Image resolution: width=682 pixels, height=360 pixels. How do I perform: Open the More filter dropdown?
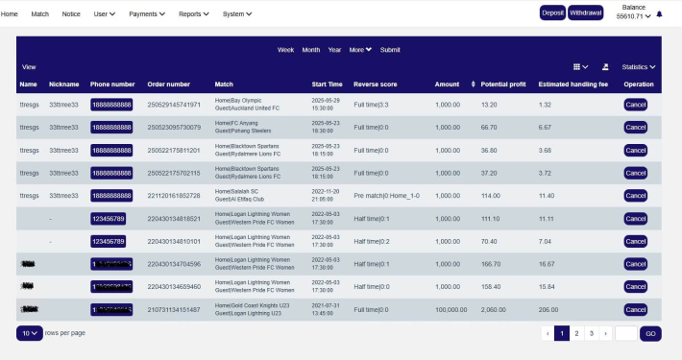(360, 50)
